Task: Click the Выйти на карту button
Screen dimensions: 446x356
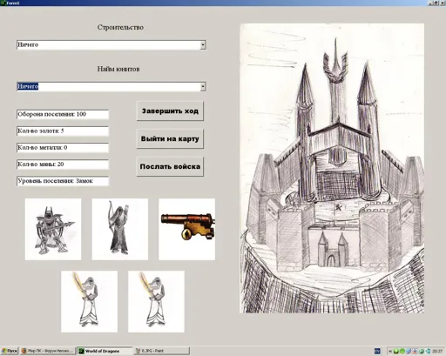Action: tap(170, 138)
